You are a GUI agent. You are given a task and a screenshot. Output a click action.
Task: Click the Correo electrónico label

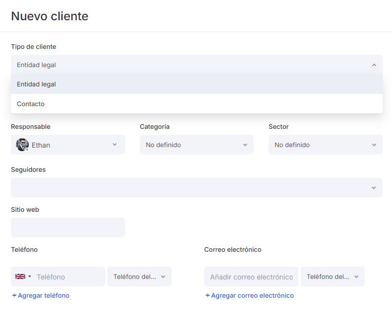(x=233, y=250)
